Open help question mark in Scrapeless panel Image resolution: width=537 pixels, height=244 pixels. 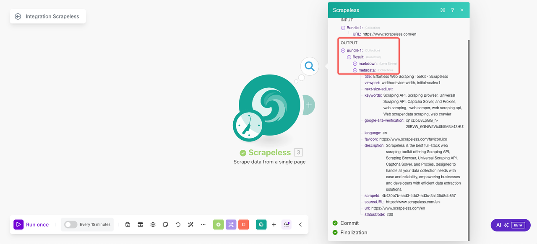click(452, 10)
